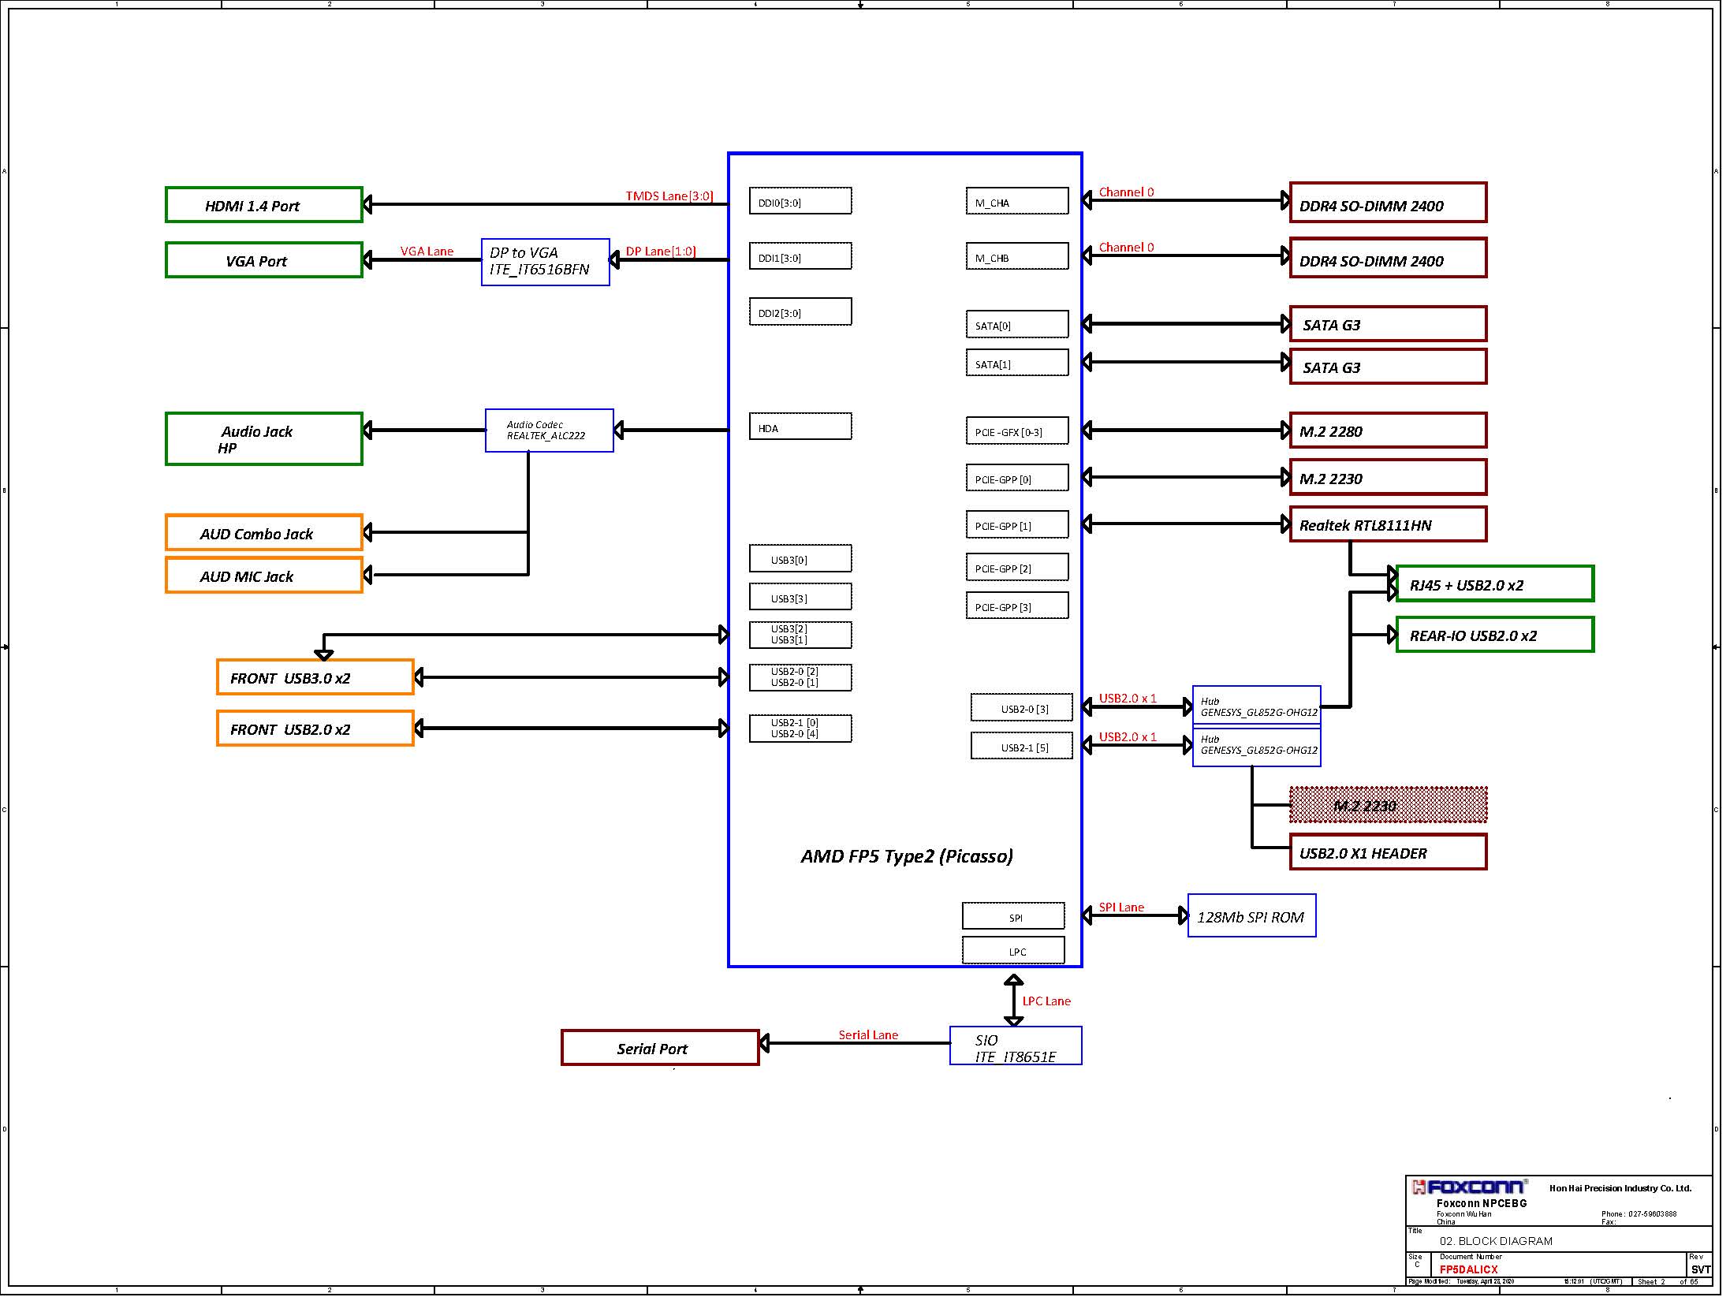The image size is (1730, 1297).
Task: Select the "Audio Jack HP" block
Action: point(264,439)
